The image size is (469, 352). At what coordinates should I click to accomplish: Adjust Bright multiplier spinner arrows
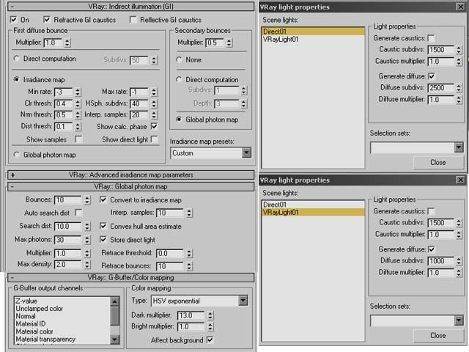click(210, 326)
